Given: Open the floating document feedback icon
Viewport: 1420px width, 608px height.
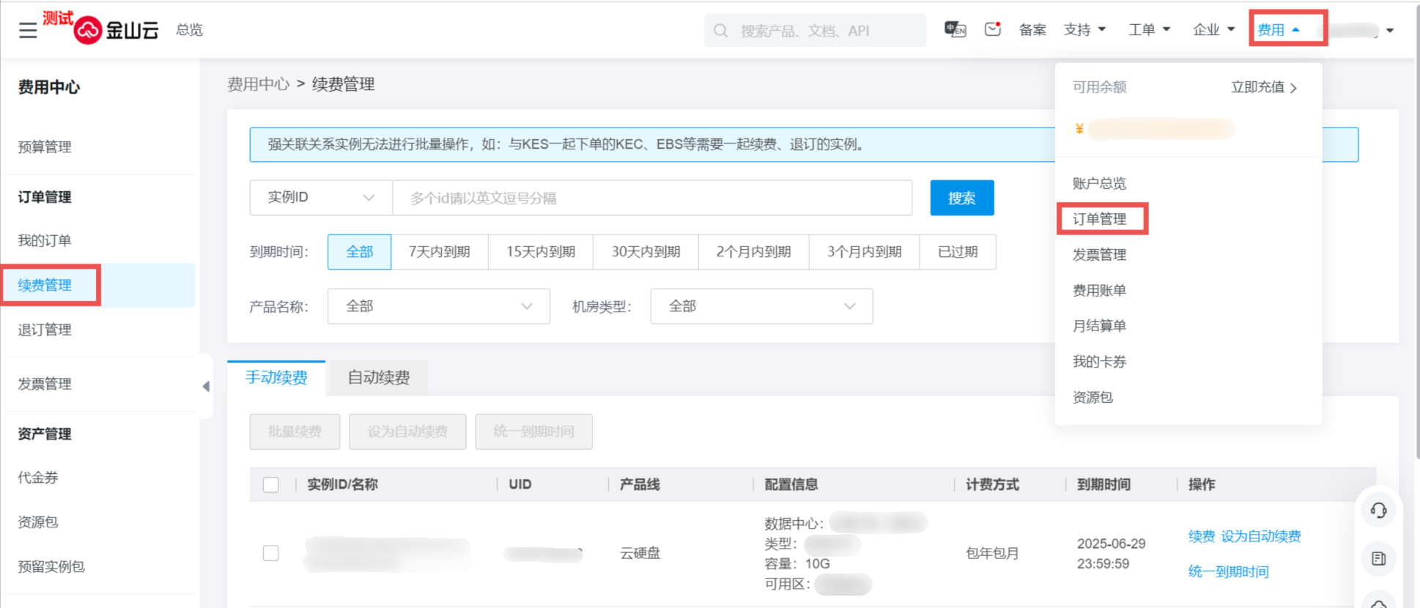Looking at the screenshot, I should coord(1378,559).
